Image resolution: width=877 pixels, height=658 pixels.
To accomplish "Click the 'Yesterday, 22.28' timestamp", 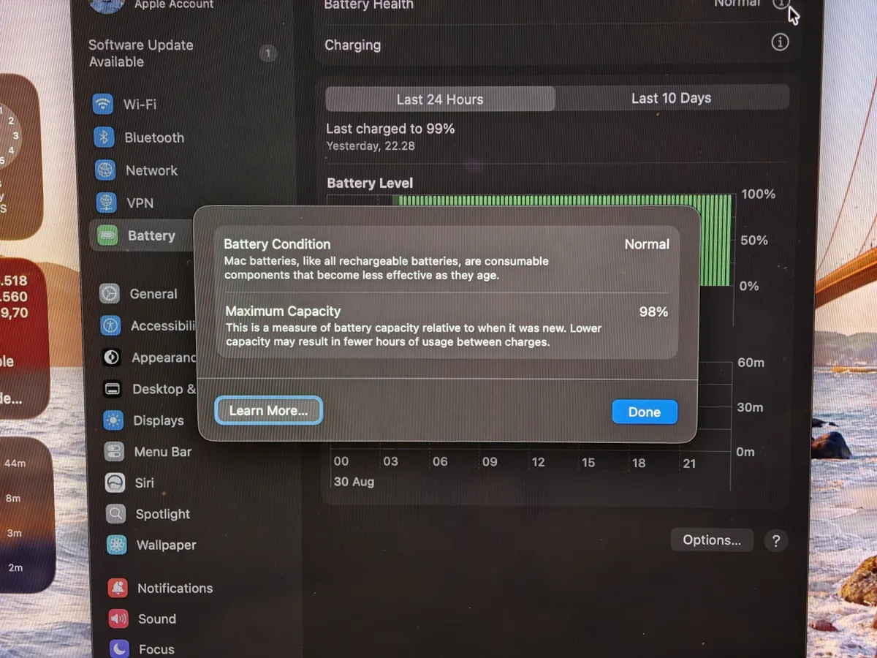I will tap(371, 146).
